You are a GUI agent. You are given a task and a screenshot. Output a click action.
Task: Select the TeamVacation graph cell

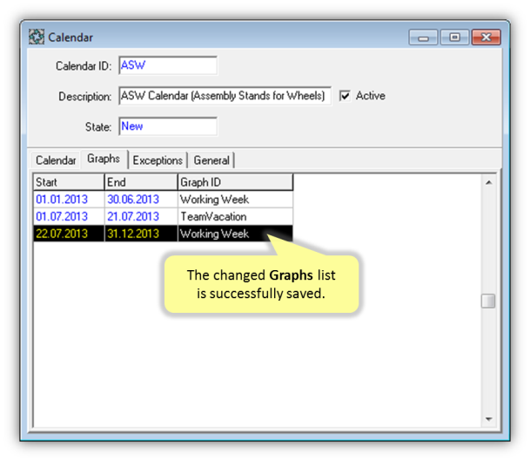pyautogui.click(x=235, y=217)
